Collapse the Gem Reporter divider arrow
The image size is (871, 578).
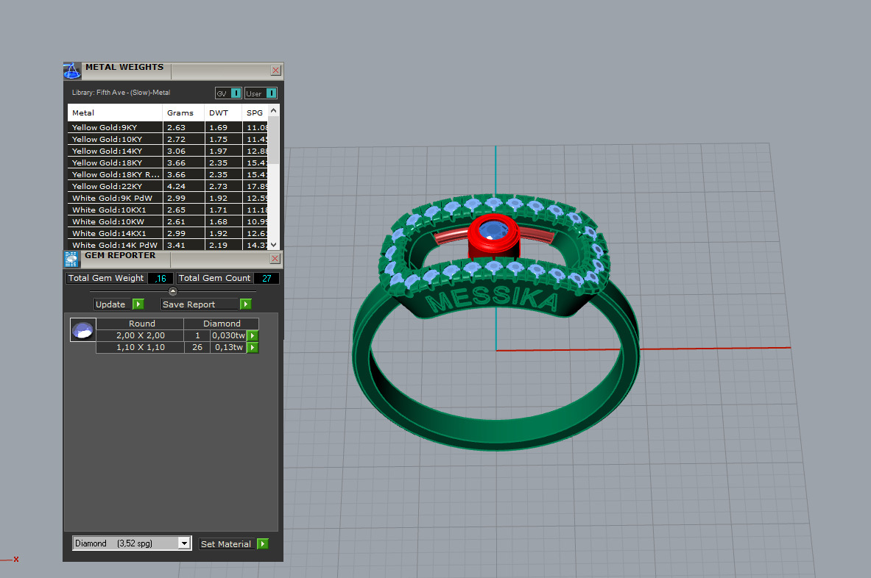[x=173, y=291]
